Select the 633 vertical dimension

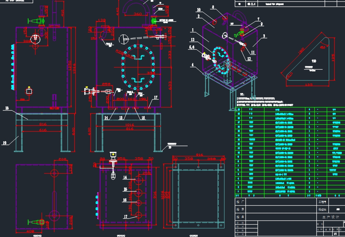[170, 85]
